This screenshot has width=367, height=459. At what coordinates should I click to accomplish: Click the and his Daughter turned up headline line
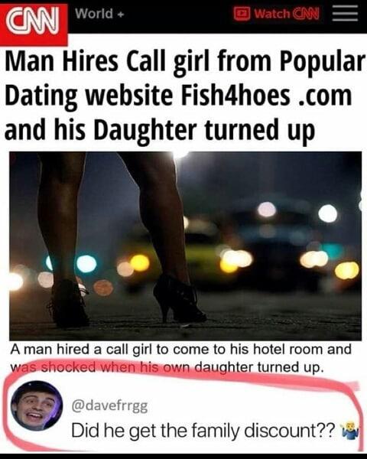pos(160,130)
